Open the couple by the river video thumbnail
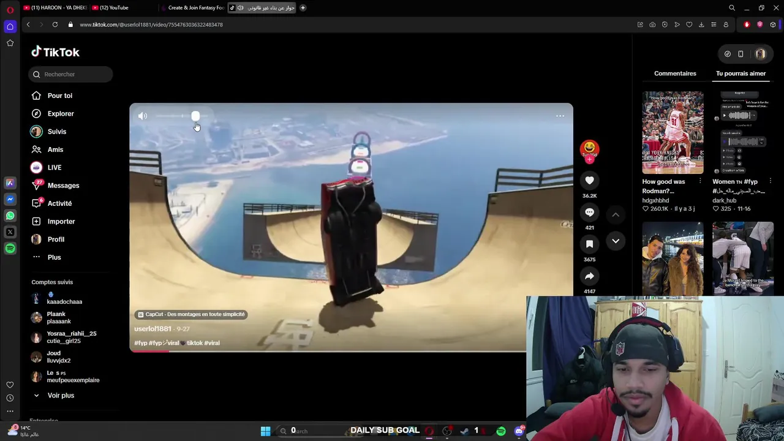The width and height of the screenshot is (784, 441). [673, 258]
